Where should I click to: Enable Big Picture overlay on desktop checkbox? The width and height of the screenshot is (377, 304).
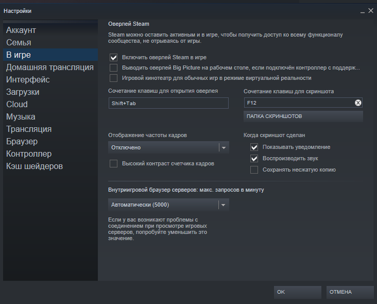(114, 68)
